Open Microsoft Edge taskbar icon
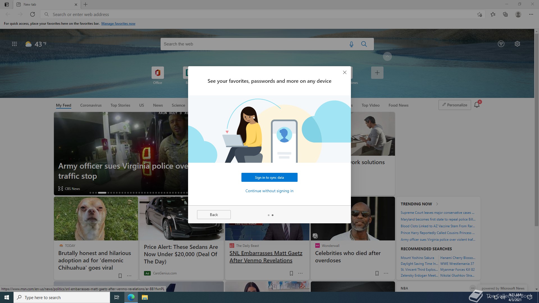539x303 pixels. click(x=131, y=297)
